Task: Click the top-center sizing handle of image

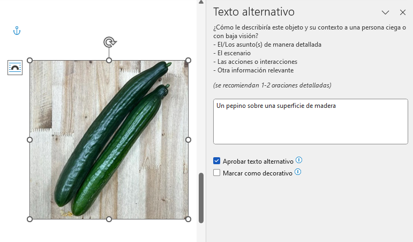Action: [109, 61]
